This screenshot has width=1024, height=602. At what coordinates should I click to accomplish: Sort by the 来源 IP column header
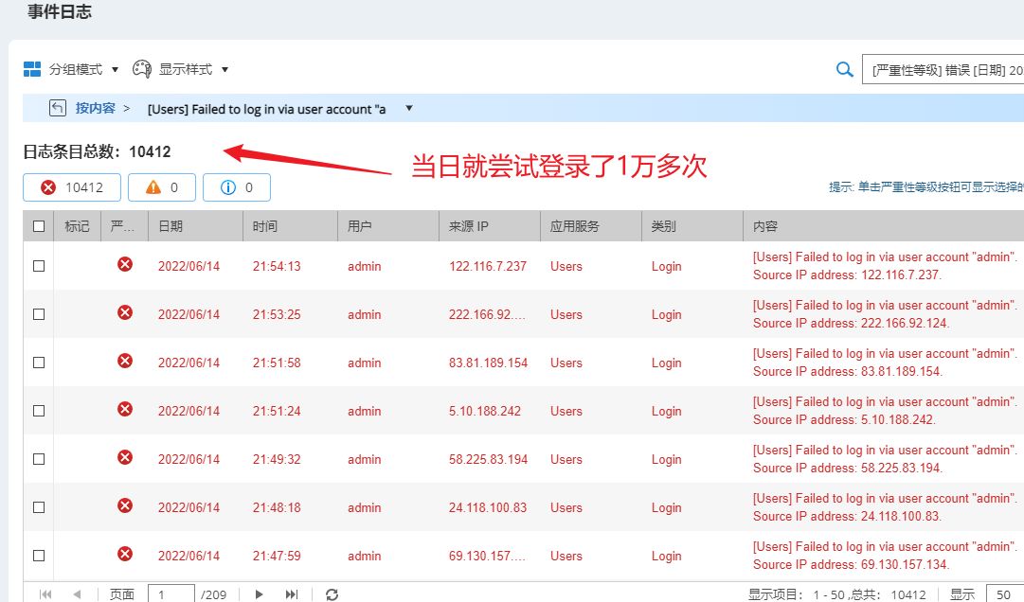469,226
